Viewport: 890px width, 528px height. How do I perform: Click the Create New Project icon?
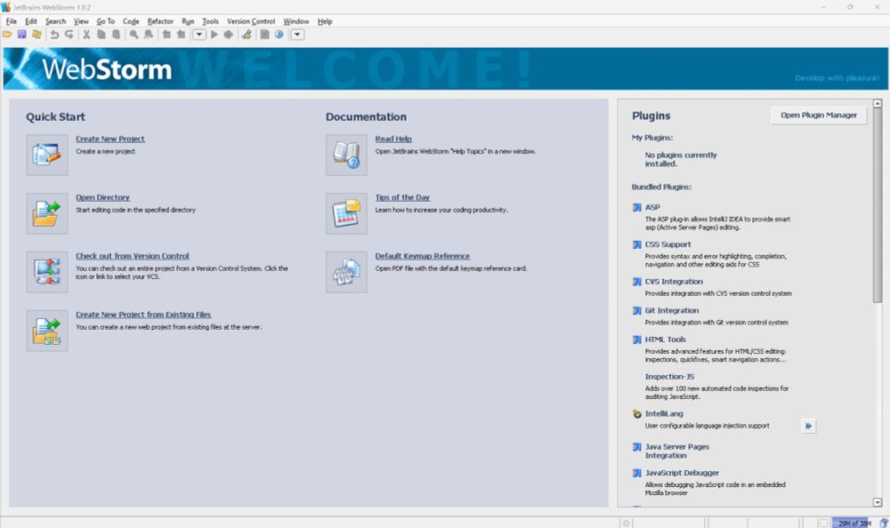point(47,155)
